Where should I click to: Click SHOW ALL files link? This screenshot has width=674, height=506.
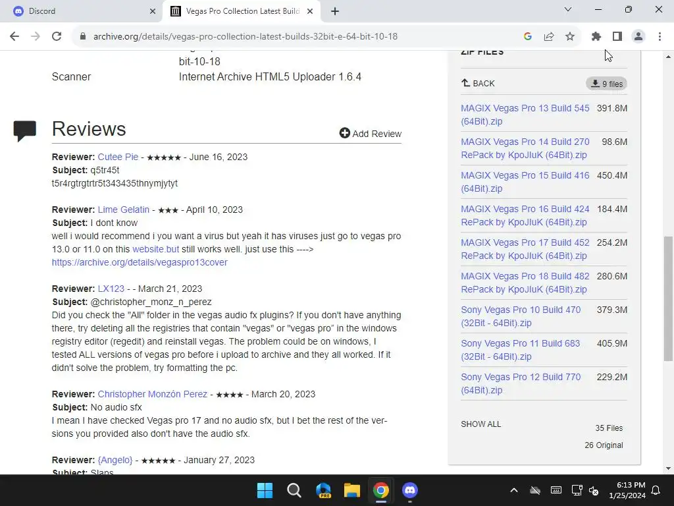(x=480, y=424)
